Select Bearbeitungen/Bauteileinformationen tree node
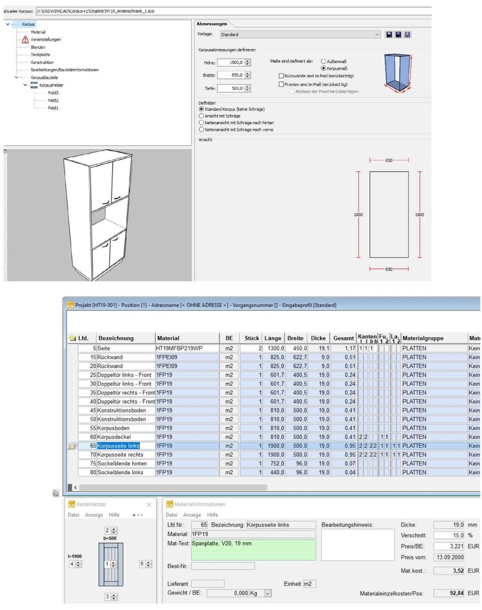The height and width of the screenshot is (610, 482). click(64, 70)
